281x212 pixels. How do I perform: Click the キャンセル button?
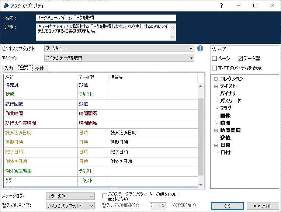[263, 206]
